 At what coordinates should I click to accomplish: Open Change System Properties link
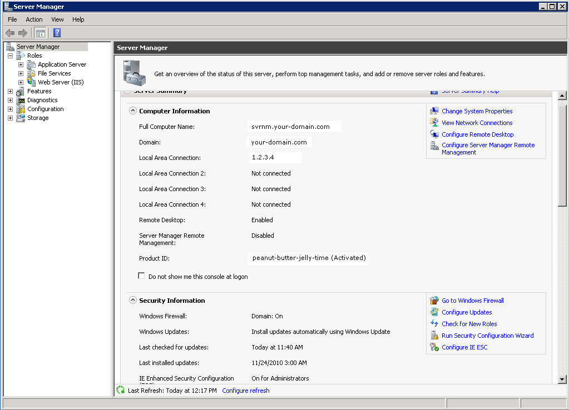[477, 111]
